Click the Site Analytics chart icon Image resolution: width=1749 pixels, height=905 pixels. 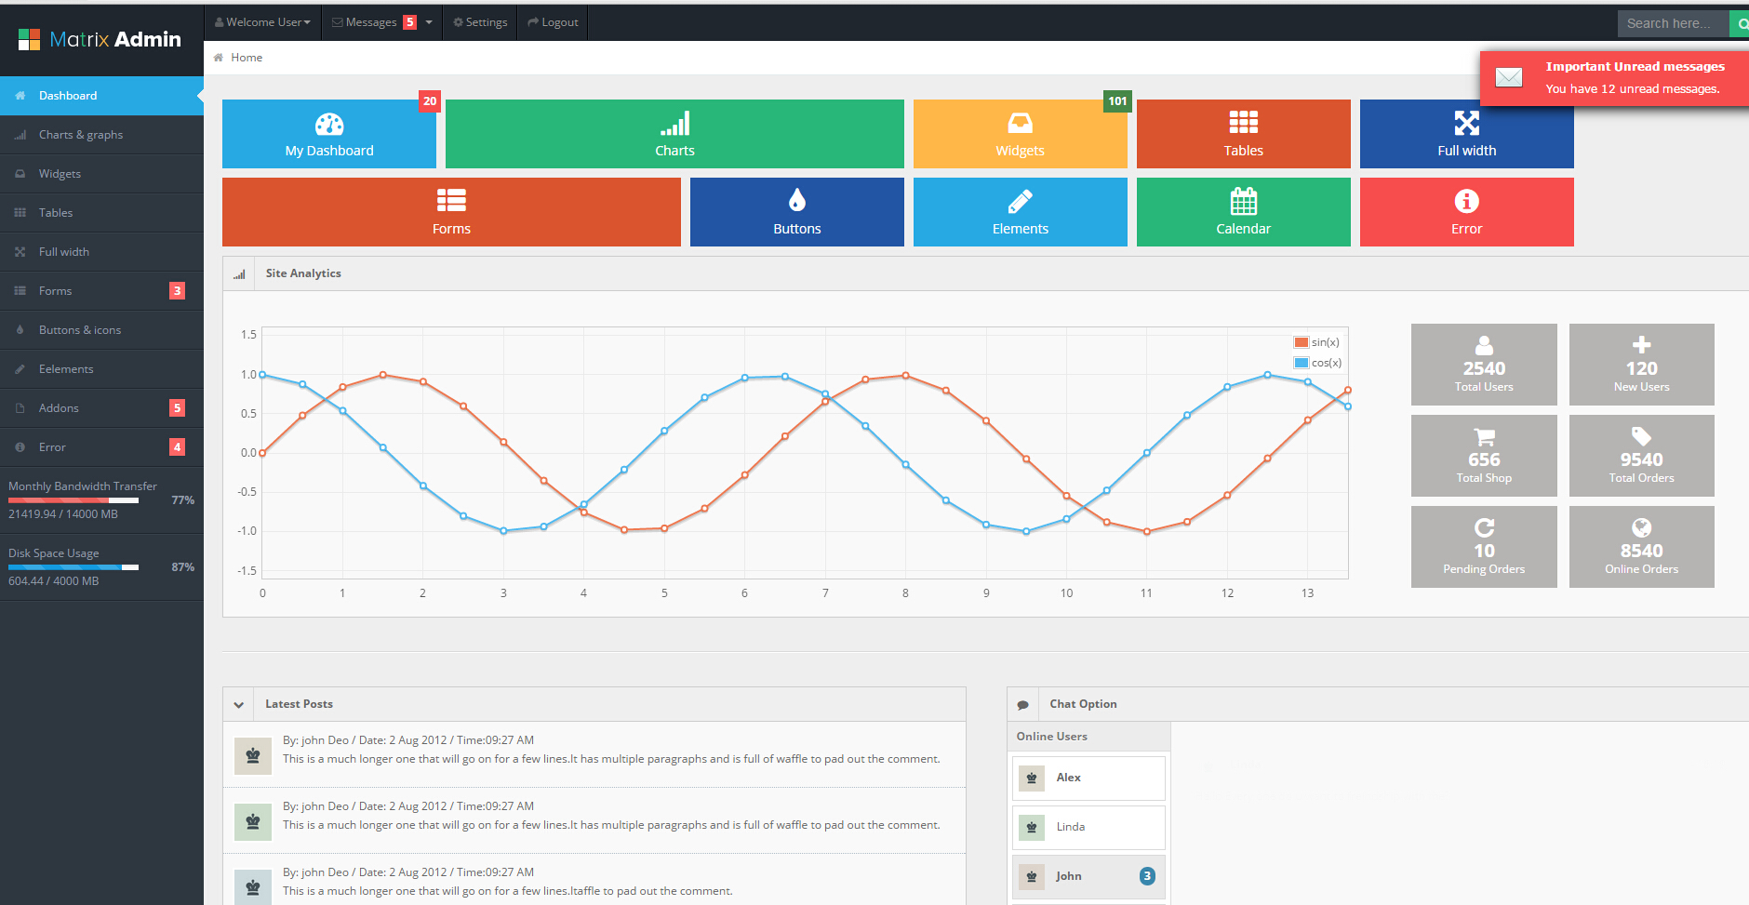point(240,273)
